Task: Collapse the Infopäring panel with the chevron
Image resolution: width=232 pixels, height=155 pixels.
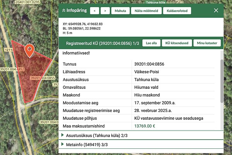Action: coord(64,10)
